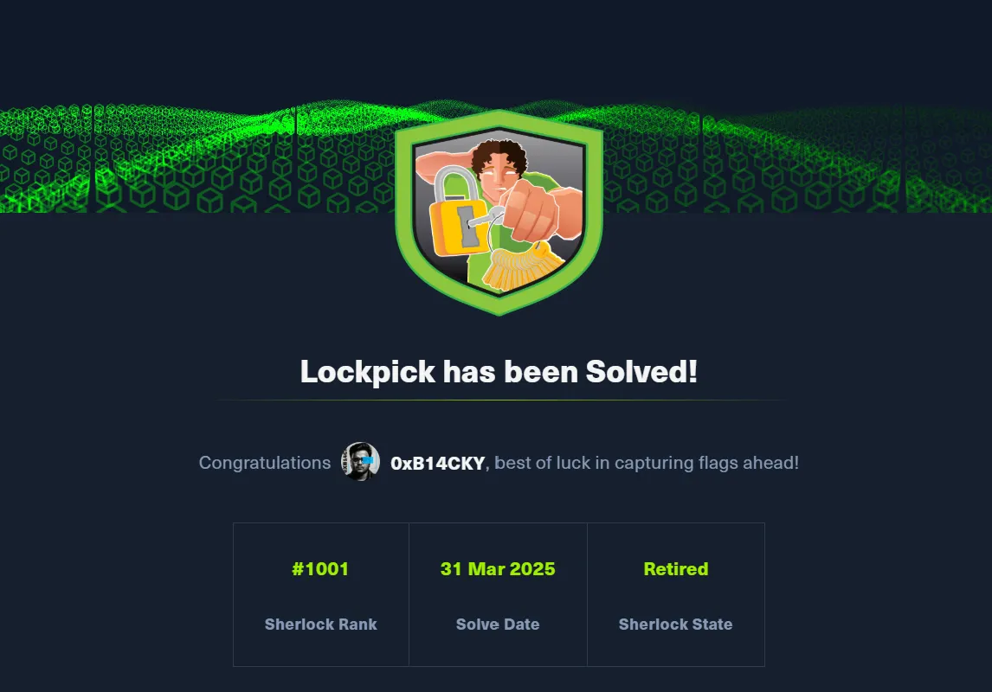
Task: Click the Lockpick shield badge
Action: 499,212
